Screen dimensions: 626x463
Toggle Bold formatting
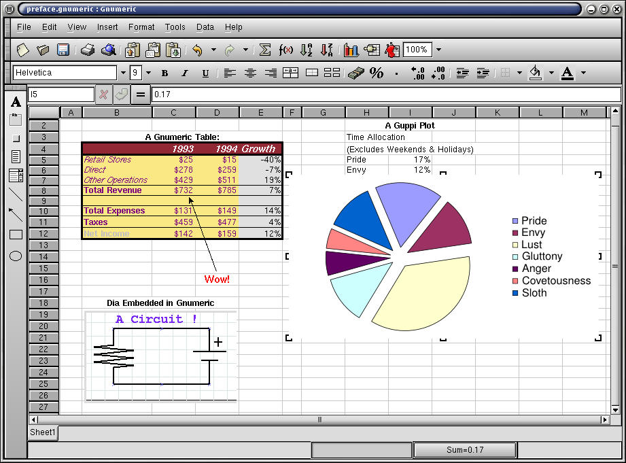164,73
